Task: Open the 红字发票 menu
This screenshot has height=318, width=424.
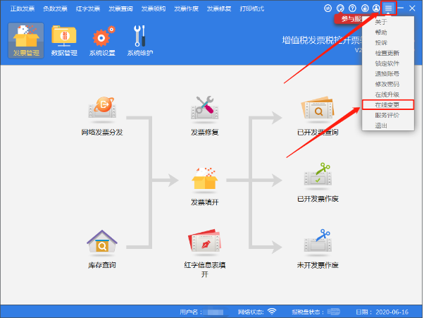Action: (88, 8)
